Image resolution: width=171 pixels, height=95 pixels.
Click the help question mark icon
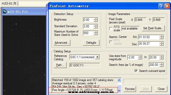(161, 6)
